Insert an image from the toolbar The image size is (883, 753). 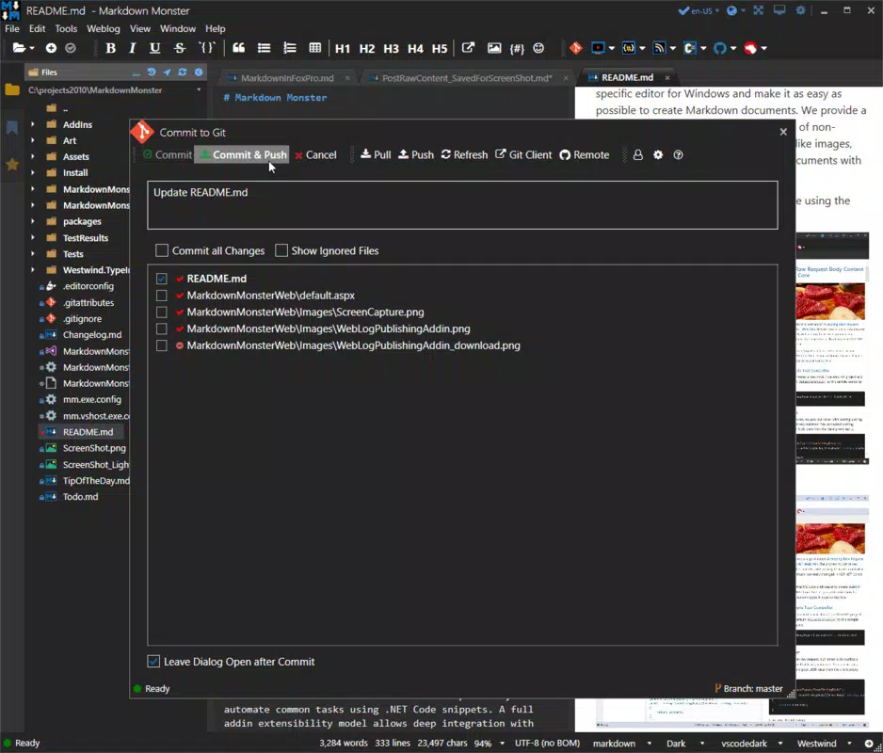494,48
